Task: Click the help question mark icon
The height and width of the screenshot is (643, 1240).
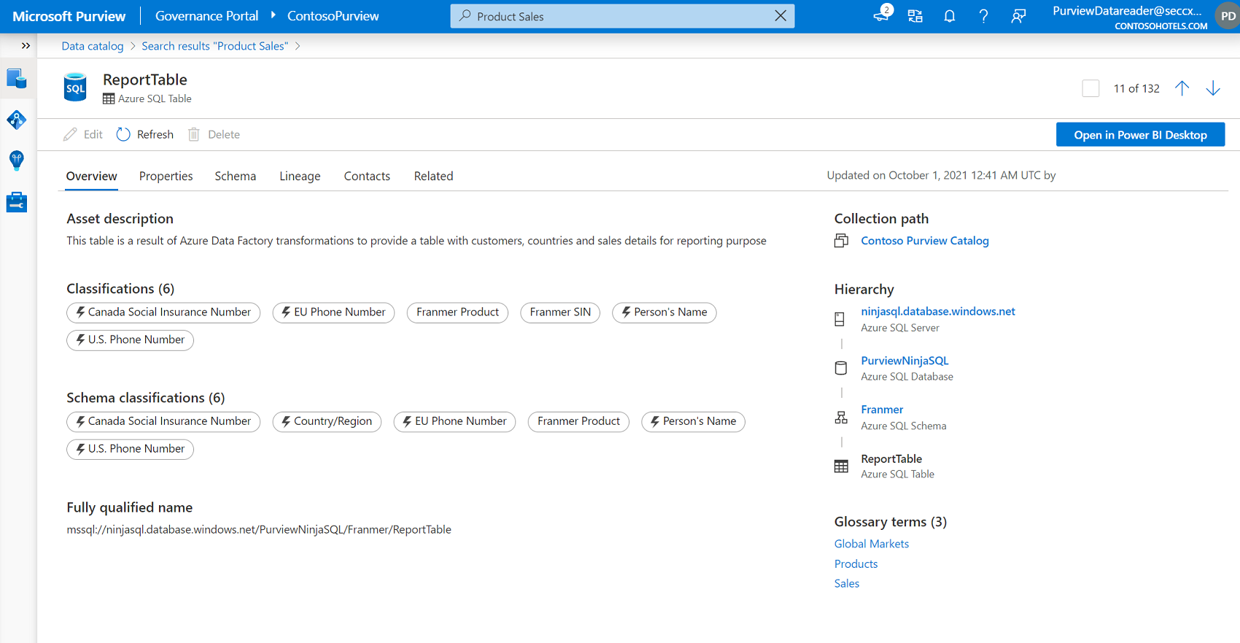Action: point(983,16)
